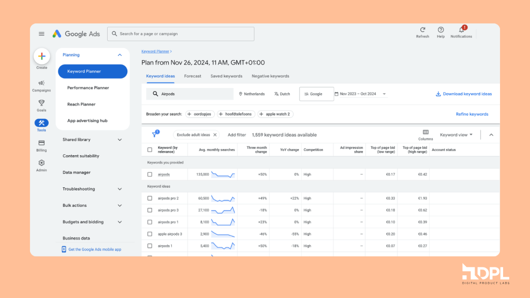Click the €1.93 high range bid
The width and height of the screenshot is (530, 298).
point(422,198)
